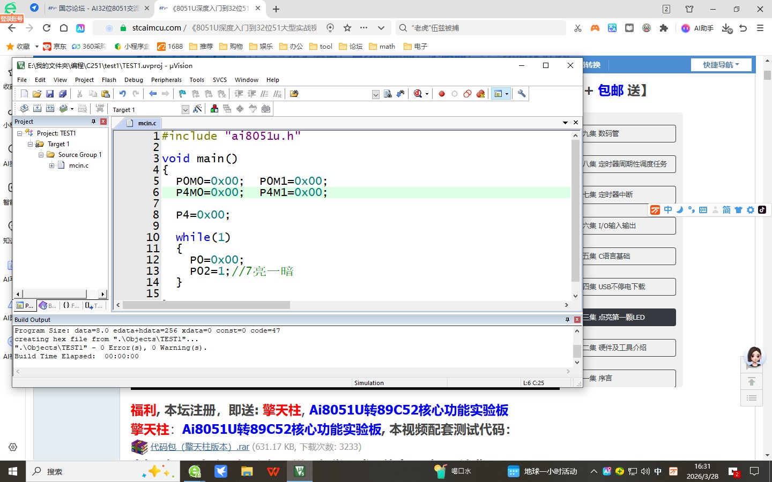Collapse the Source Group 1 tree node

(41, 155)
